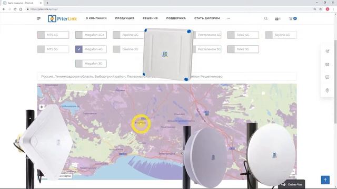Zoom in the map with the plus button
The width and height of the screenshot is (337, 189).
coord(42,107)
